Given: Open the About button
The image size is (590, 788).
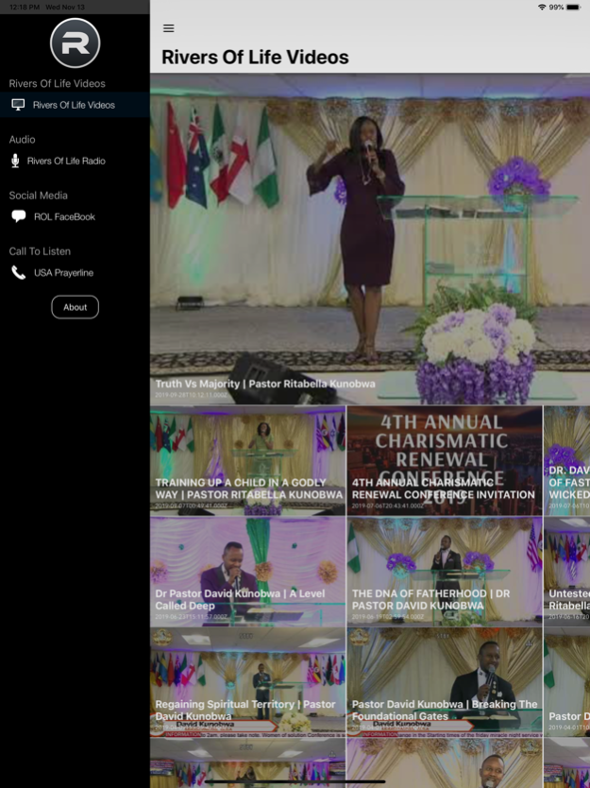Looking at the screenshot, I should 75,307.
